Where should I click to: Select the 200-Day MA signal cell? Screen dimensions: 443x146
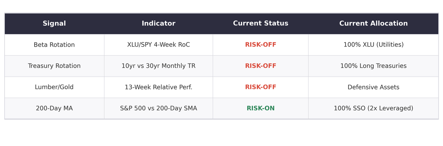pos(54,109)
